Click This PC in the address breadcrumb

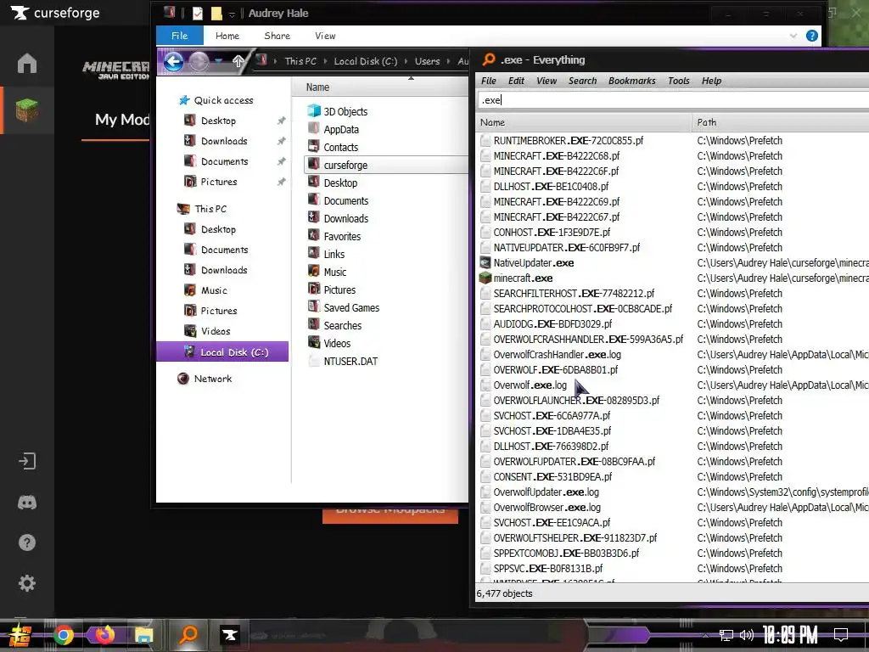[x=300, y=61]
